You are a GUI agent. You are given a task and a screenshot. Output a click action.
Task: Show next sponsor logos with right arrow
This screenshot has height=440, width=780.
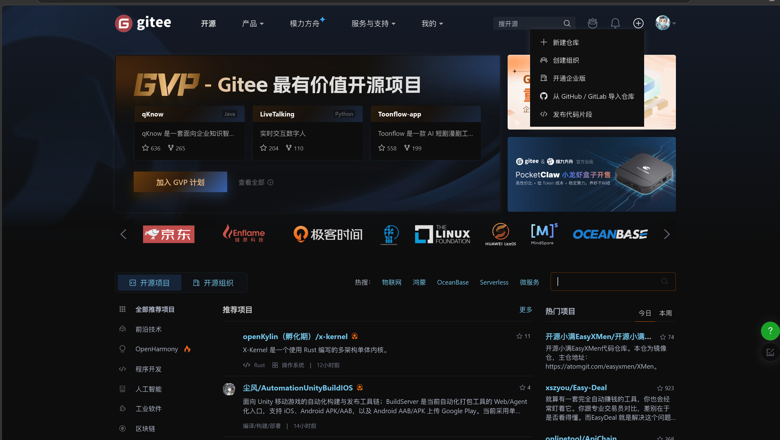(x=667, y=234)
